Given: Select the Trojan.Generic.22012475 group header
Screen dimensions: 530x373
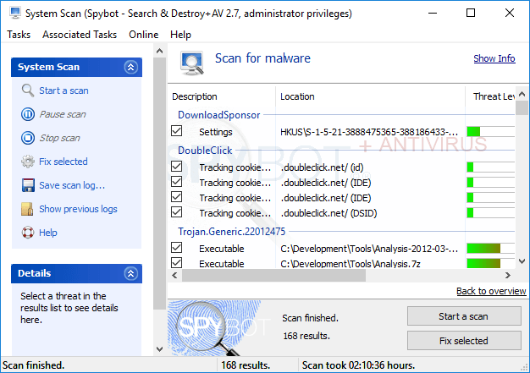Looking at the screenshot, I should coord(231,232).
